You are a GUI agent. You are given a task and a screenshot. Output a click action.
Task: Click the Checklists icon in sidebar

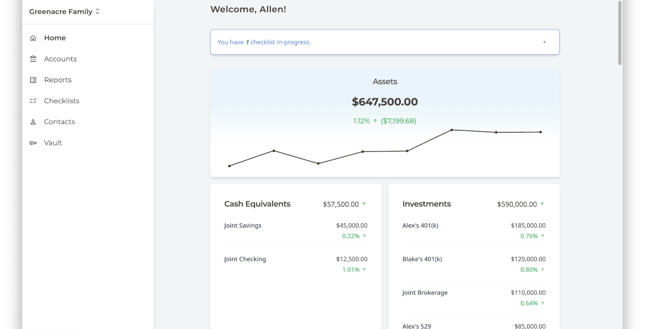point(33,101)
